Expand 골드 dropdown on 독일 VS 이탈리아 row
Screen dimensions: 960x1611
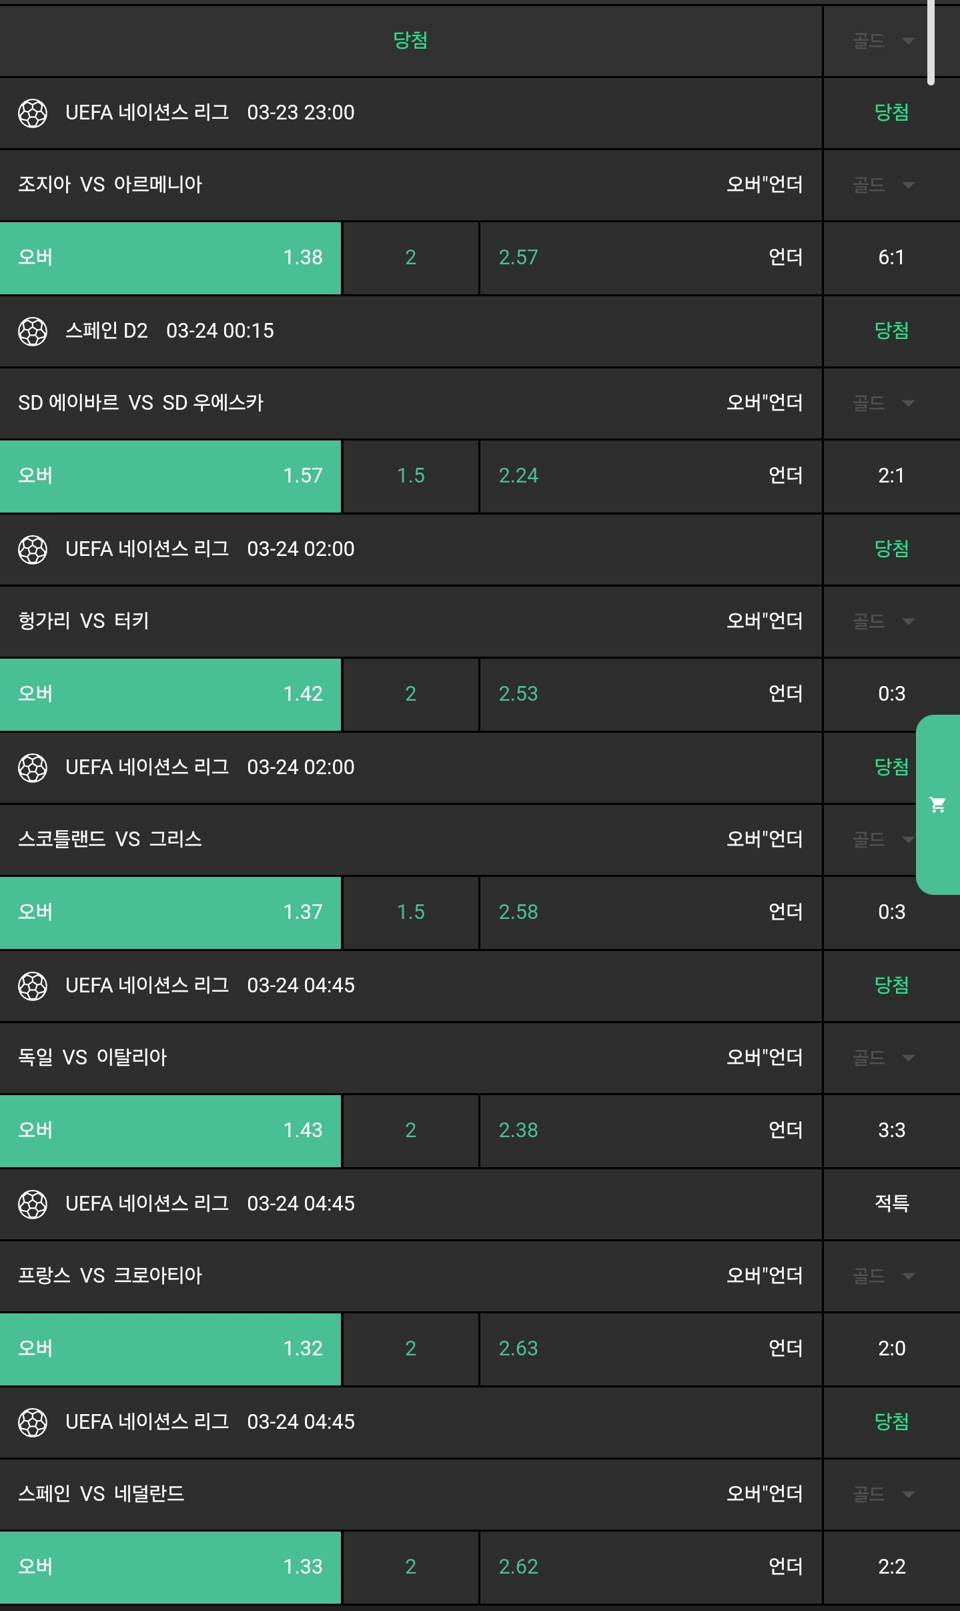883,1058
